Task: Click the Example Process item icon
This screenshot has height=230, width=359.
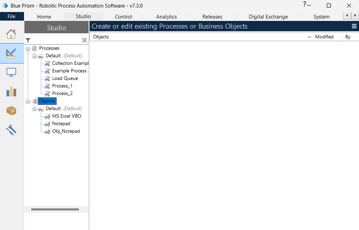Action: (47, 71)
